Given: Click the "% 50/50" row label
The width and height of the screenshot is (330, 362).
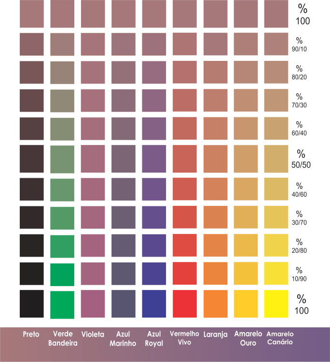Looking at the screenshot, I should [302, 159].
